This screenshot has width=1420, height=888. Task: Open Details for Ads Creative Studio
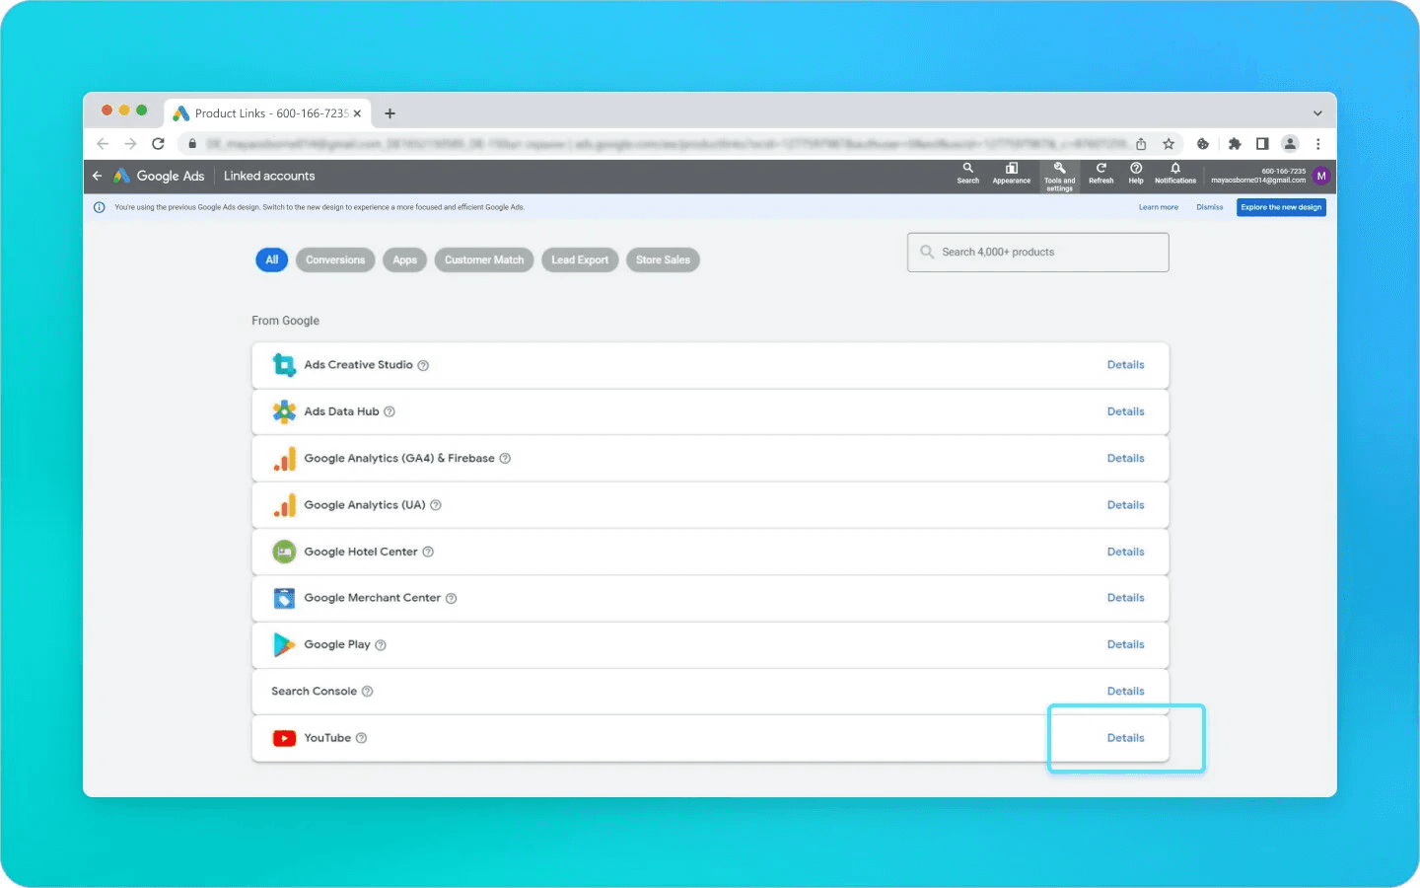(1125, 365)
